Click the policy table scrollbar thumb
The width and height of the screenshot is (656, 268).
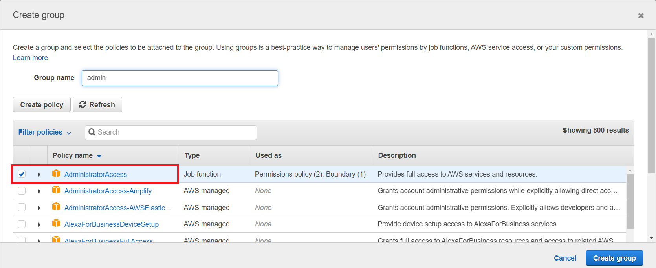tap(630, 201)
